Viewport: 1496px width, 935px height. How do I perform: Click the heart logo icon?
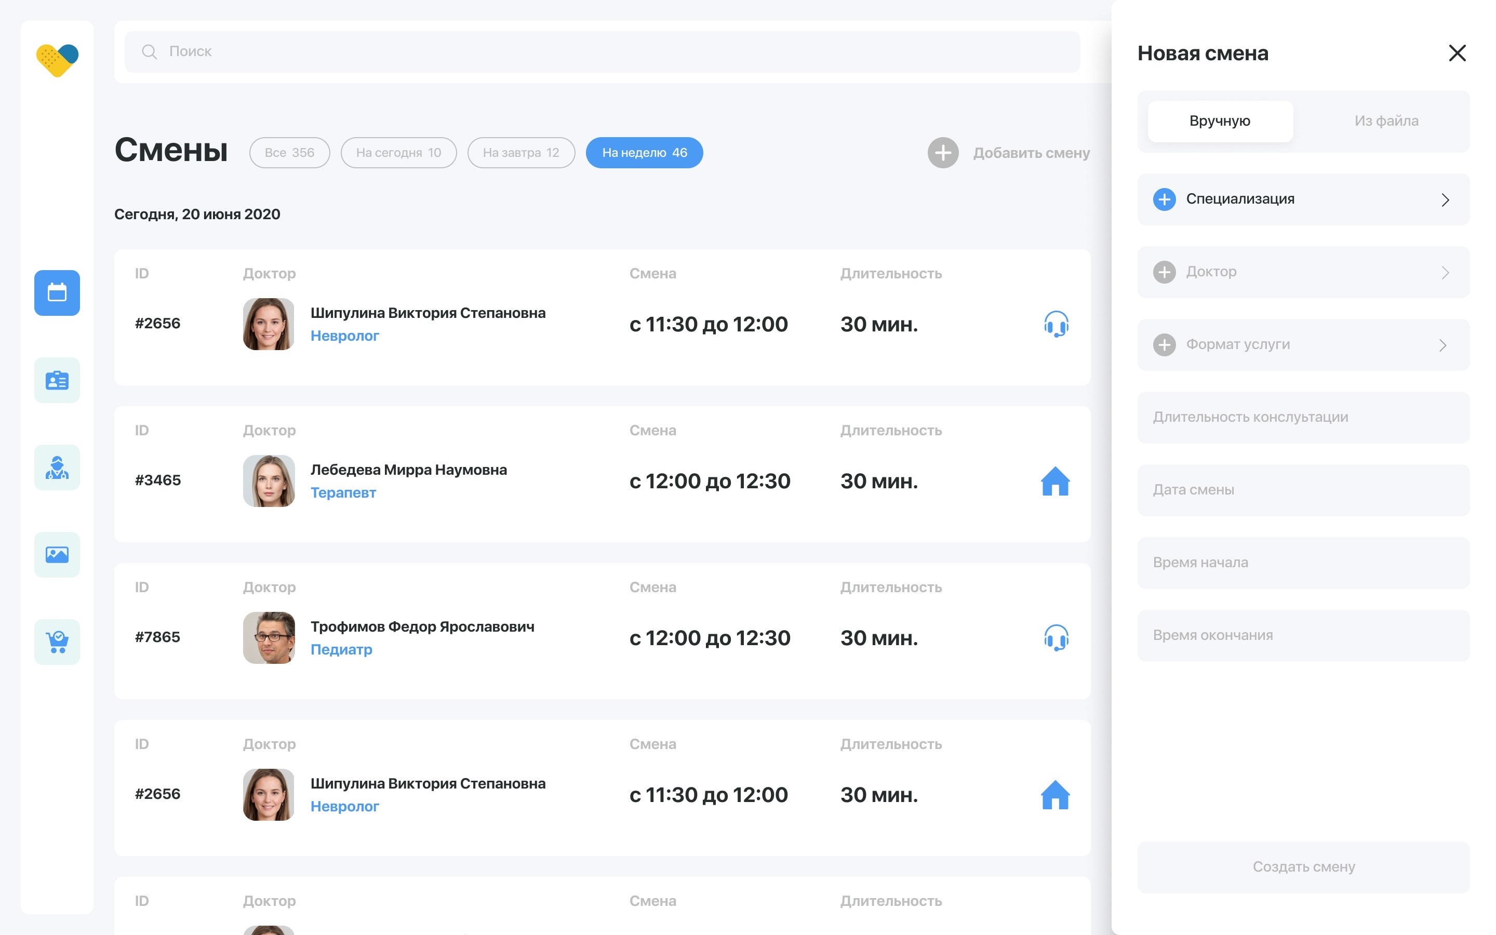57,60
